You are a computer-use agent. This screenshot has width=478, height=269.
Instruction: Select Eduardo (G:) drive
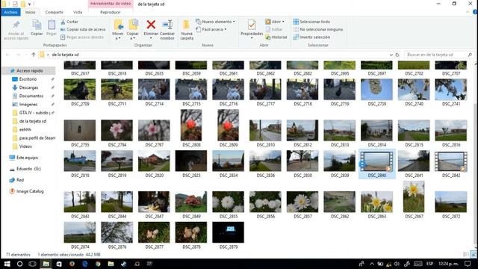[28, 169]
